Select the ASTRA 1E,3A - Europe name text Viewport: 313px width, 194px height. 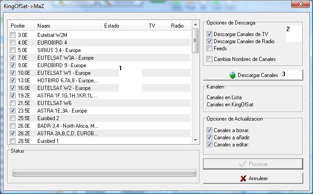62,111
